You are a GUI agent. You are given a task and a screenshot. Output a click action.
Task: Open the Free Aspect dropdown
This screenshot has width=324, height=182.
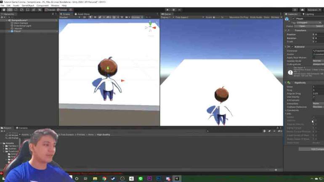(183, 17)
